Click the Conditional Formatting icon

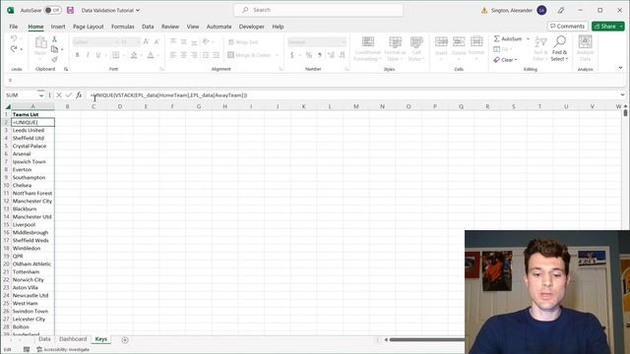click(367, 42)
